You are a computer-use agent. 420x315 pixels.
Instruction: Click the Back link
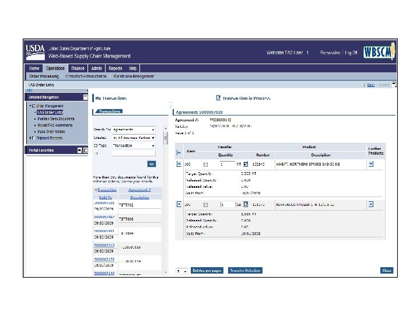[x=371, y=85]
